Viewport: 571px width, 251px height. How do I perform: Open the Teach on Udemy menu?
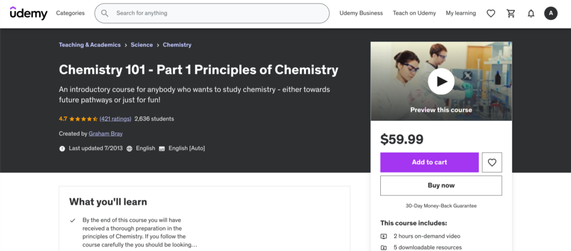point(414,13)
